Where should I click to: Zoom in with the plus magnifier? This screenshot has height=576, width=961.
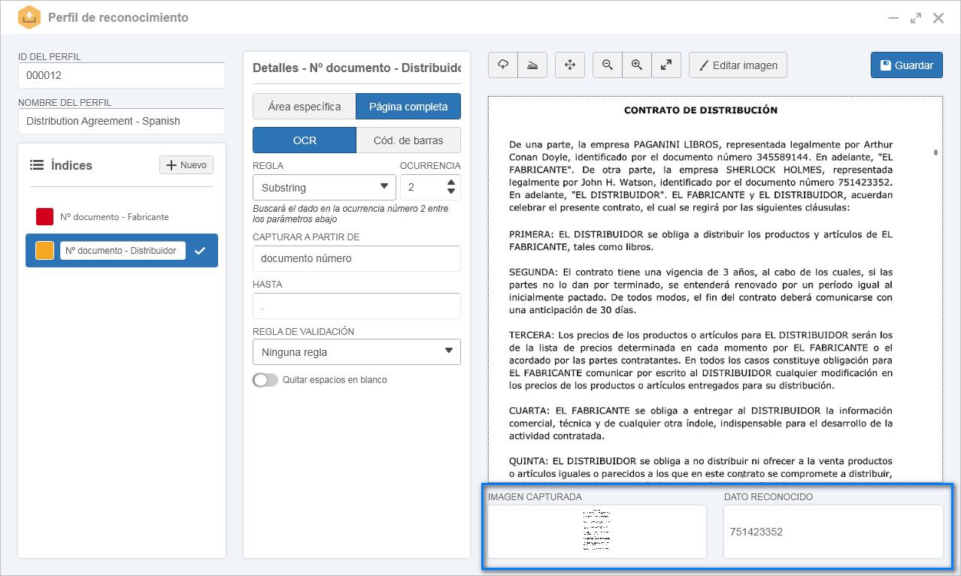(637, 65)
